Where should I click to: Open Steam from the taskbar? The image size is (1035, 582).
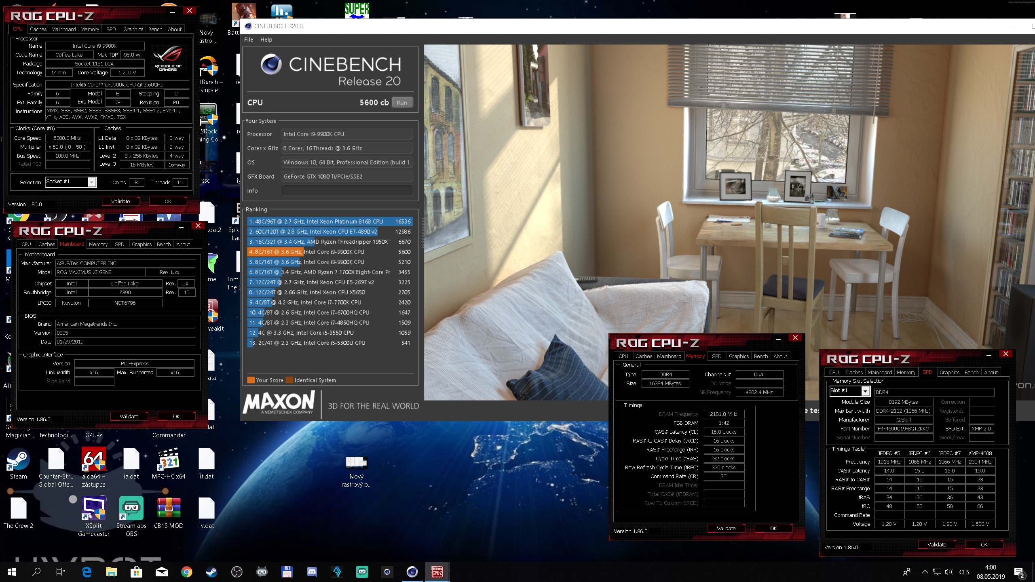[211, 571]
